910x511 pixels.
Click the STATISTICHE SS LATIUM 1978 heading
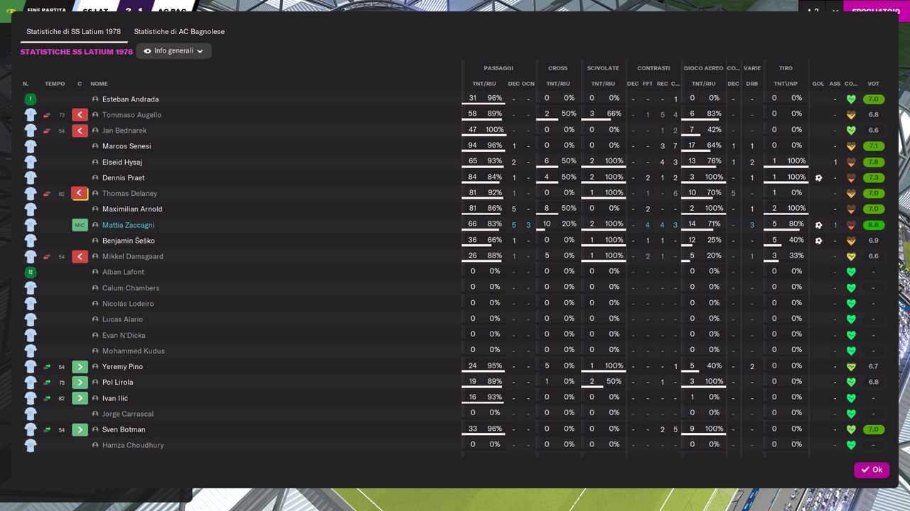click(76, 52)
